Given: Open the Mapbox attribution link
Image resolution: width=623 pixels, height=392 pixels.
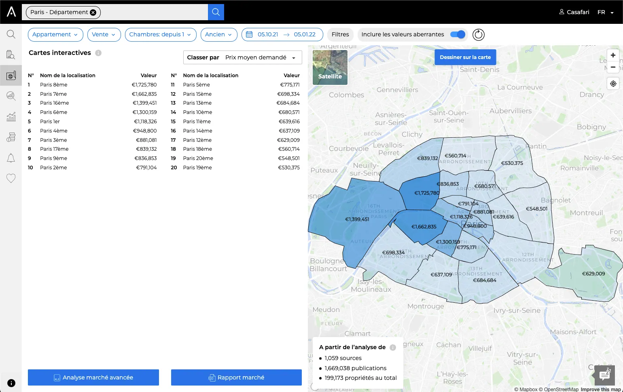Looking at the screenshot, I should click(x=526, y=389).
